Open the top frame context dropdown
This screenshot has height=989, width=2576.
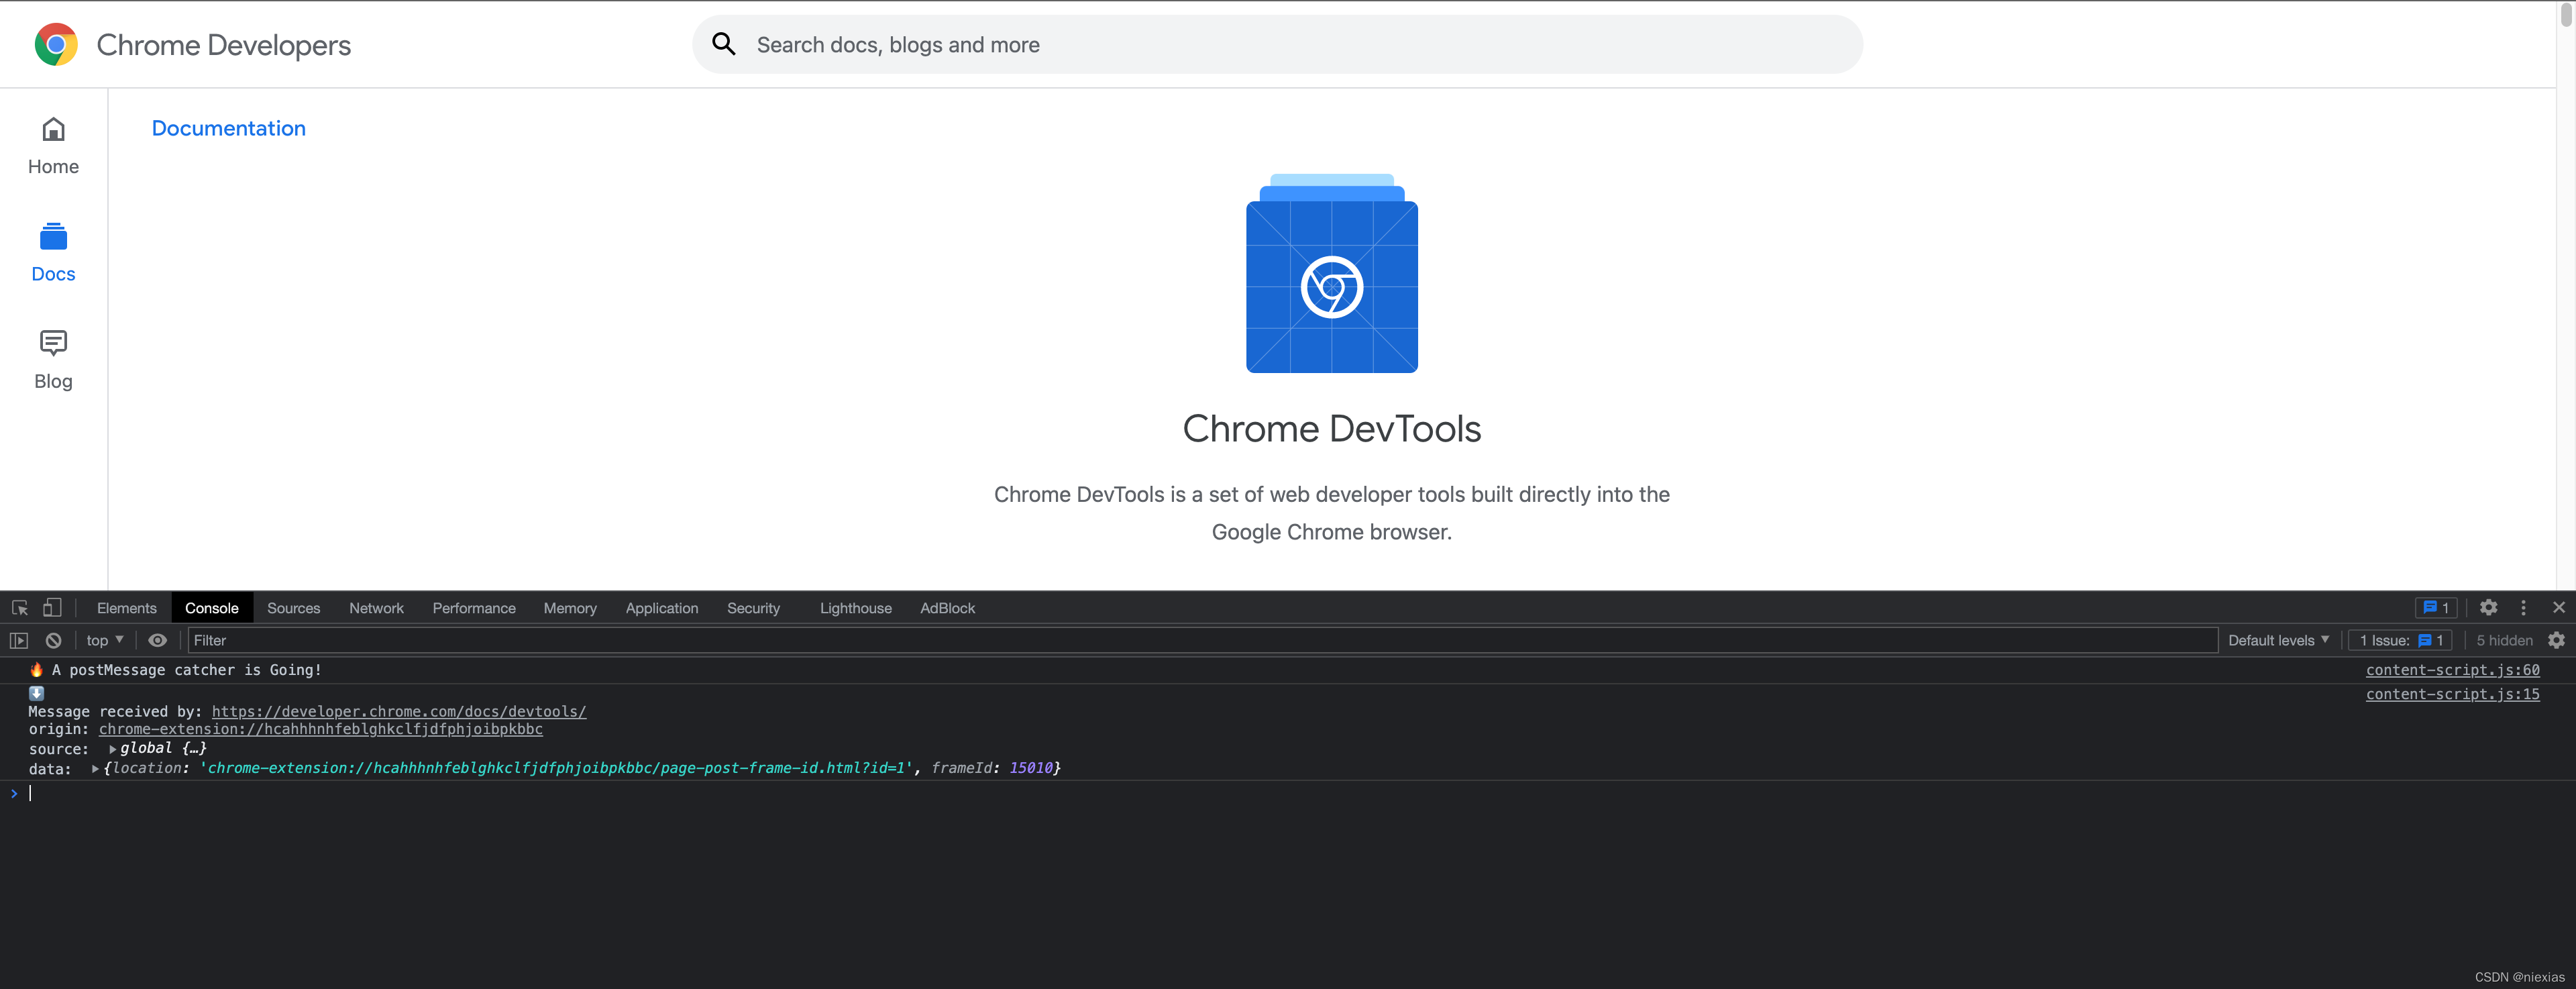click(103, 640)
